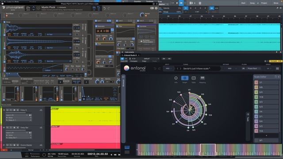Adjust the Phase Plant Master knob

tap(142, 15)
